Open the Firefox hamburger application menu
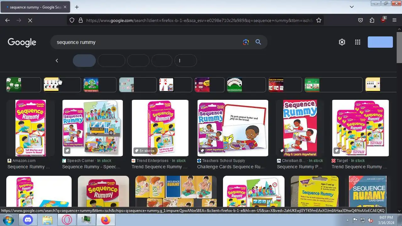The image size is (402, 226). [394, 20]
